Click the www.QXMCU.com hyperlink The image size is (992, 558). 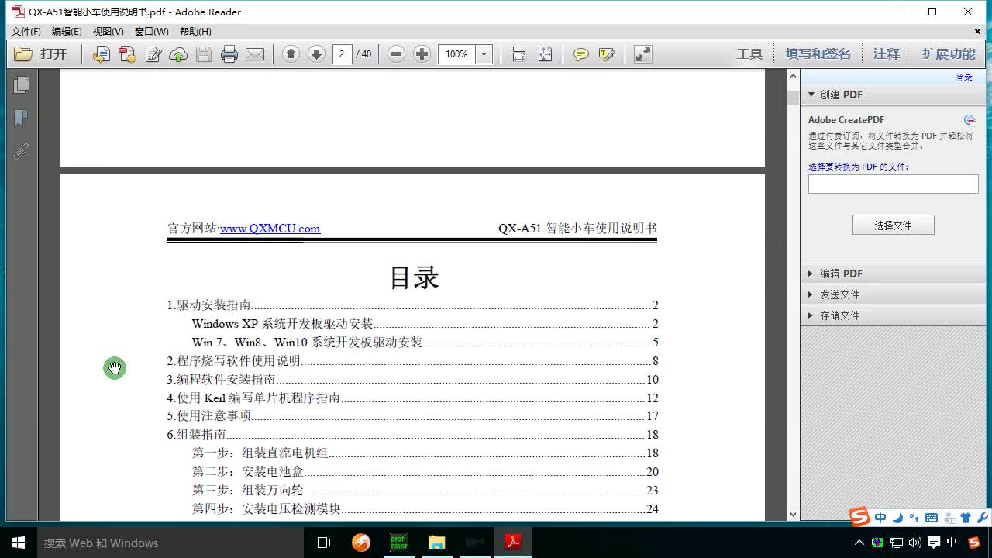(x=270, y=229)
